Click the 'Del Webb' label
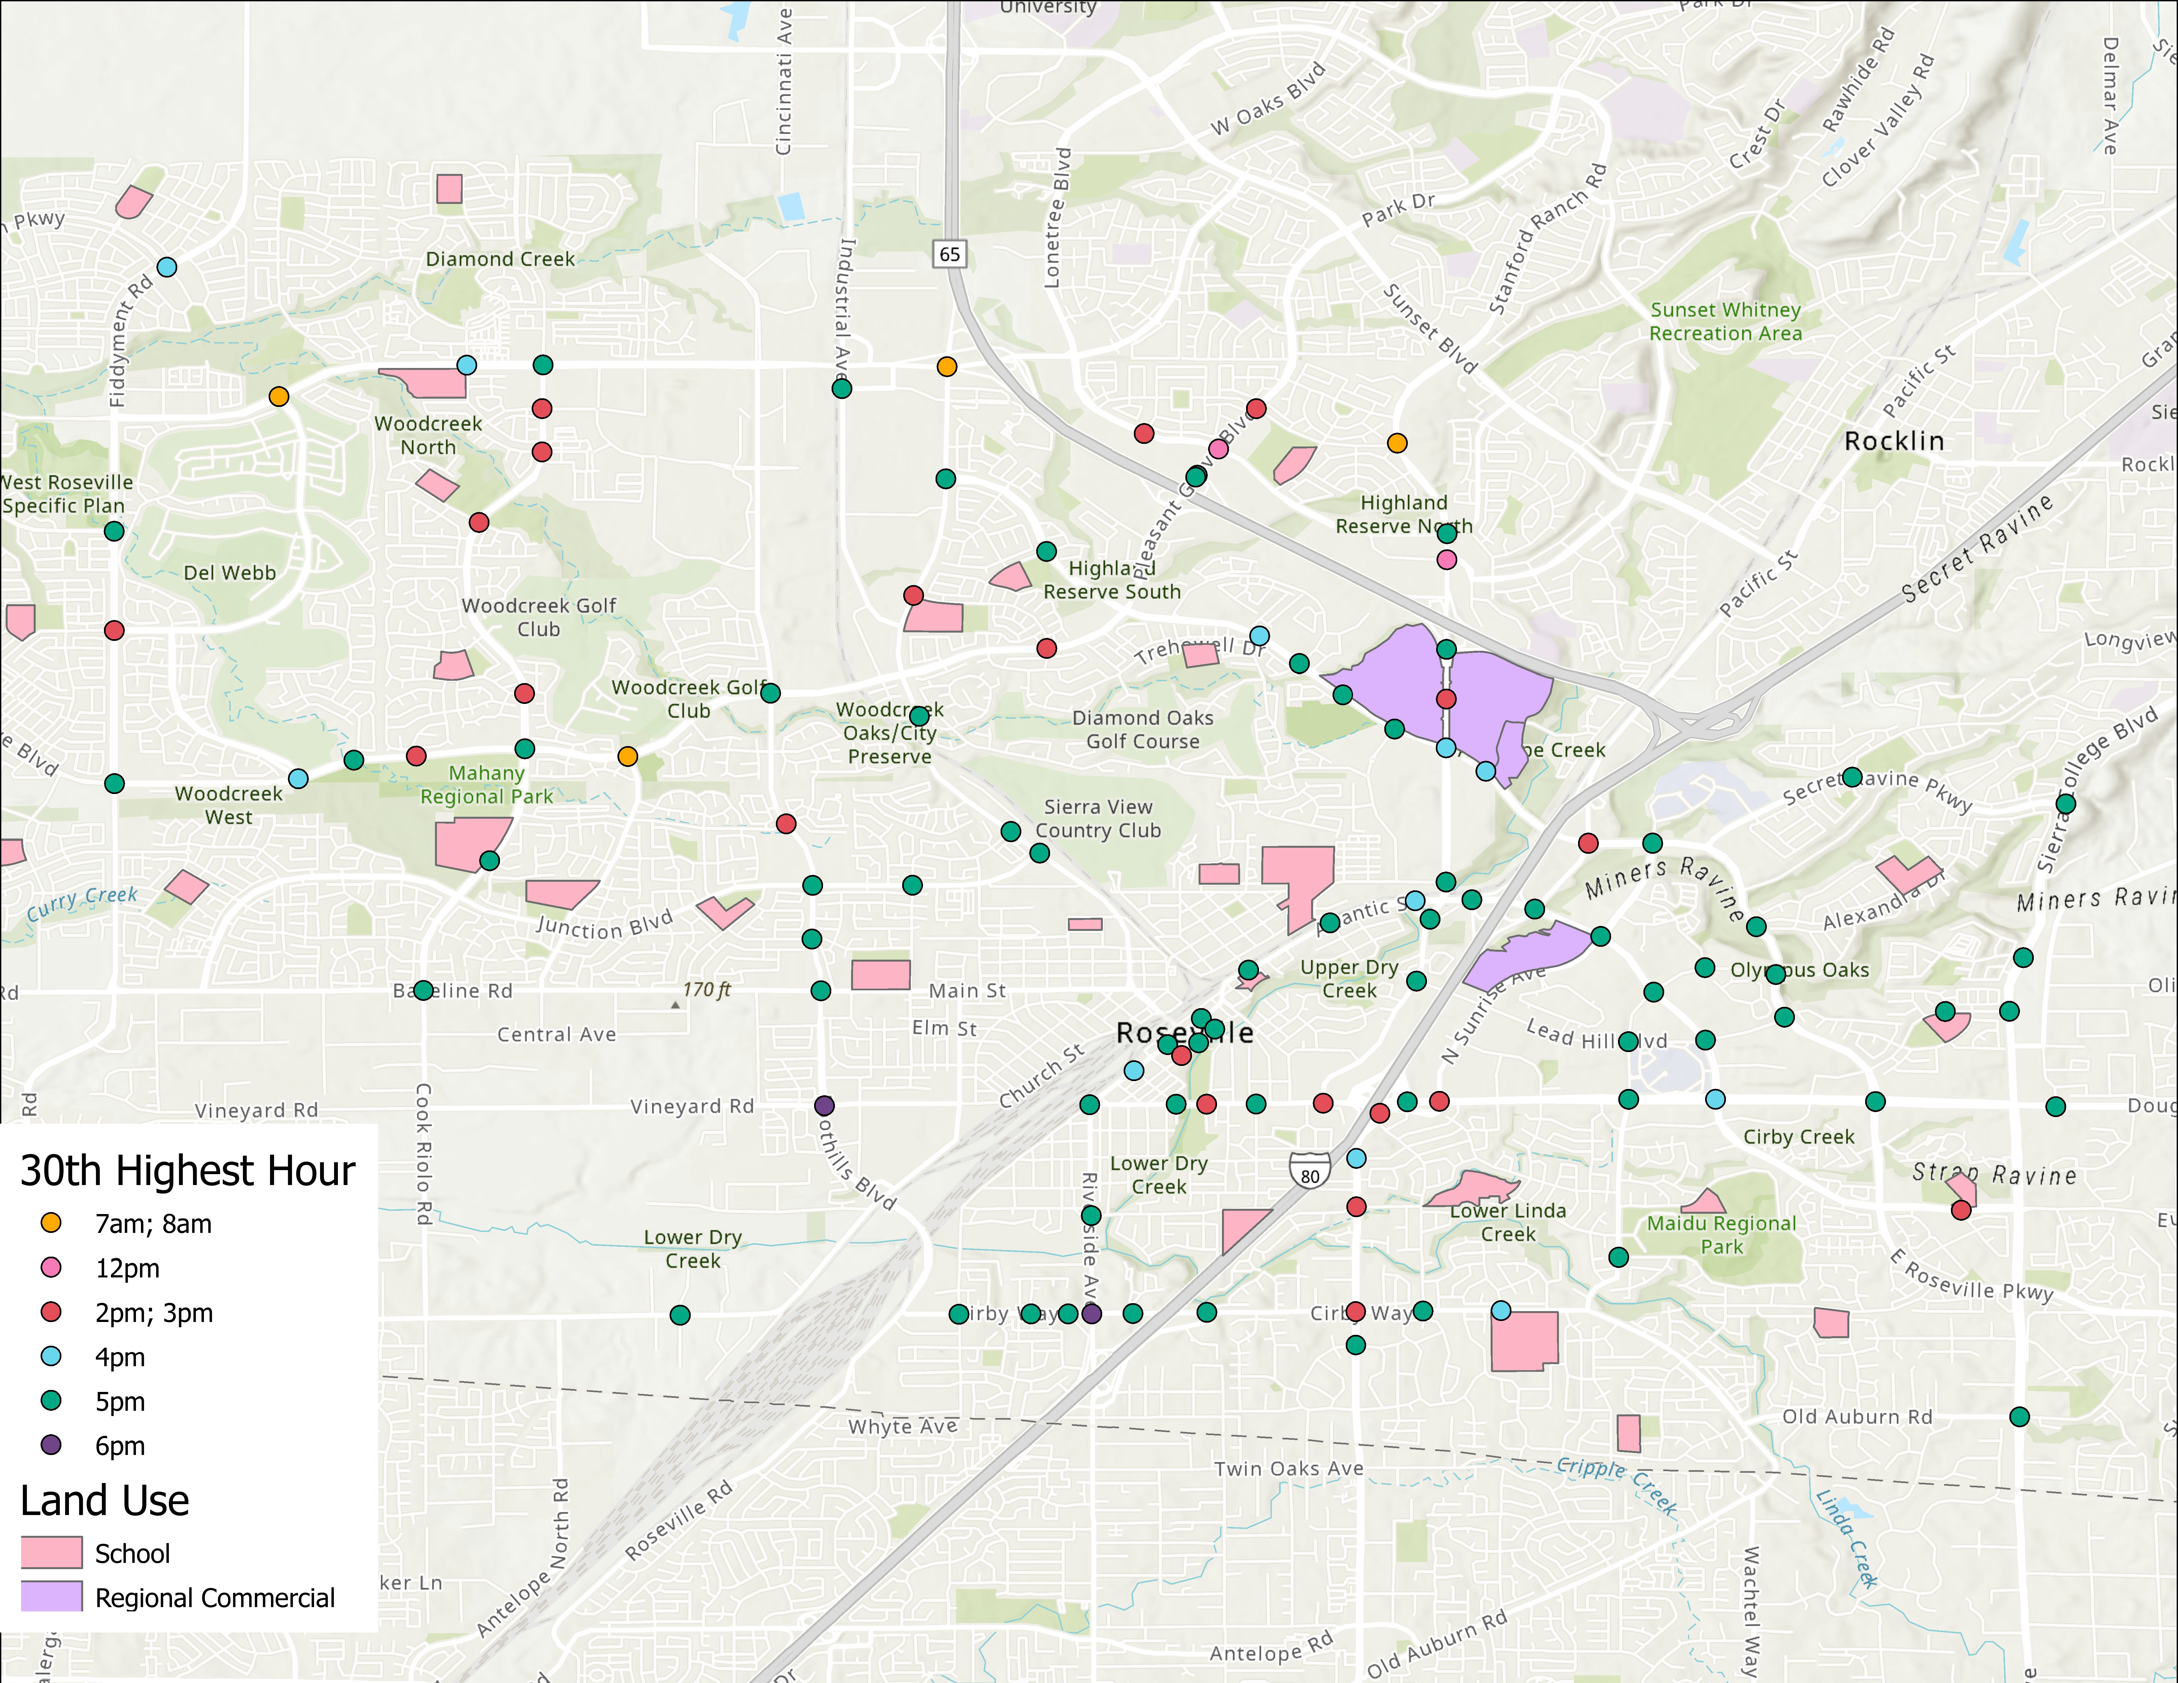This screenshot has width=2178, height=1683. coord(229,573)
